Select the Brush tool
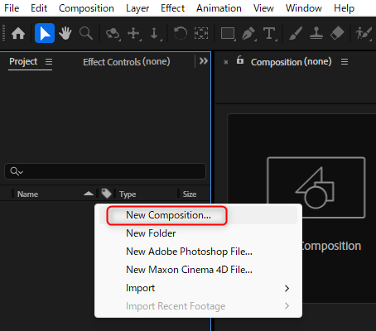 pos(296,34)
